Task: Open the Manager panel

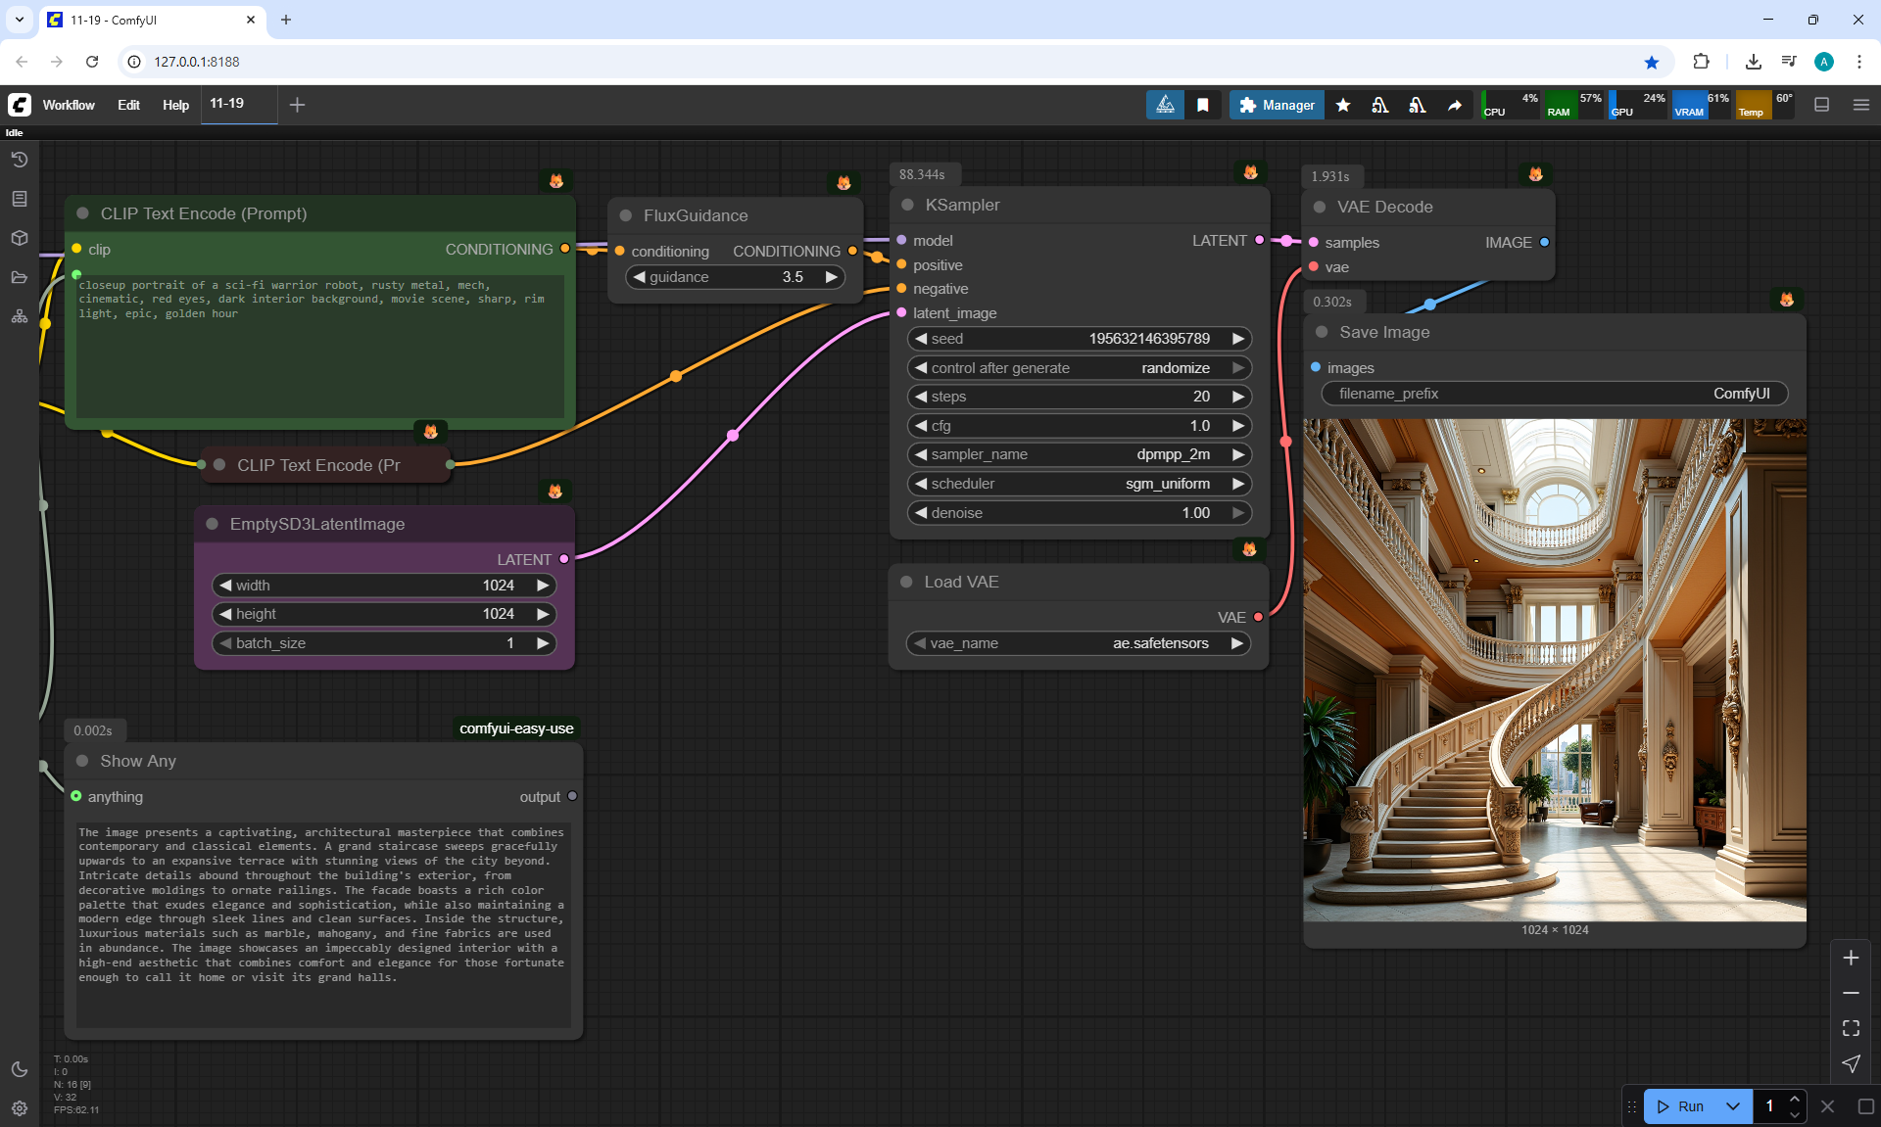Action: click(1277, 105)
